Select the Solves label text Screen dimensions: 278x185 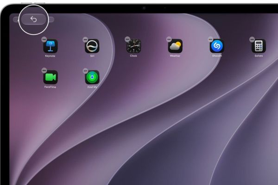click(x=259, y=56)
